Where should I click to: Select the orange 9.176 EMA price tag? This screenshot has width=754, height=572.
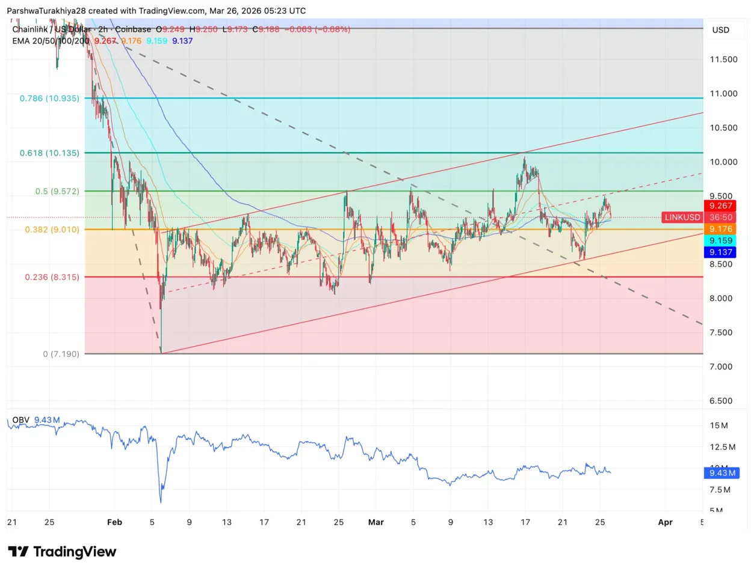tap(720, 229)
